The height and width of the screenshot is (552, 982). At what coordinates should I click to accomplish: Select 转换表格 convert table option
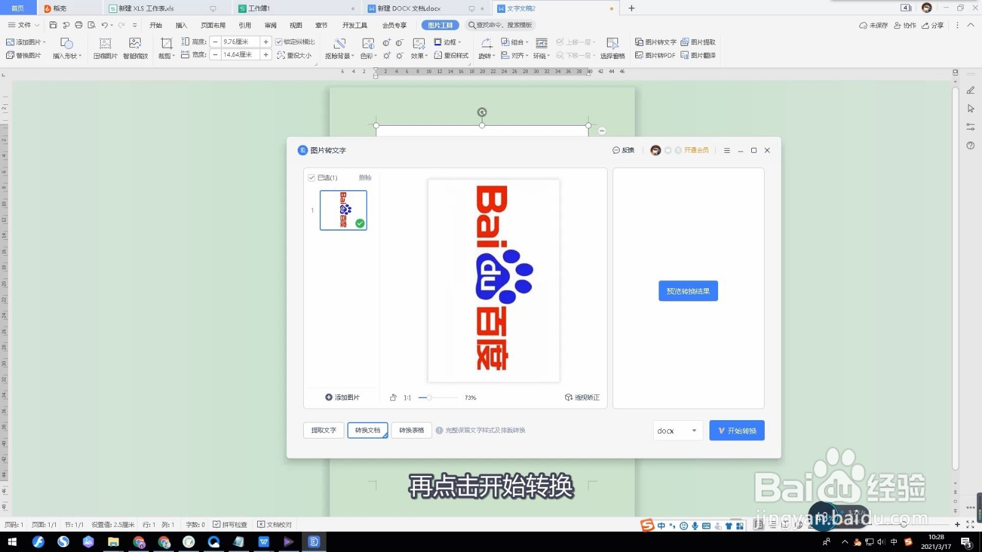pyautogui.click(x=412, y=431)
